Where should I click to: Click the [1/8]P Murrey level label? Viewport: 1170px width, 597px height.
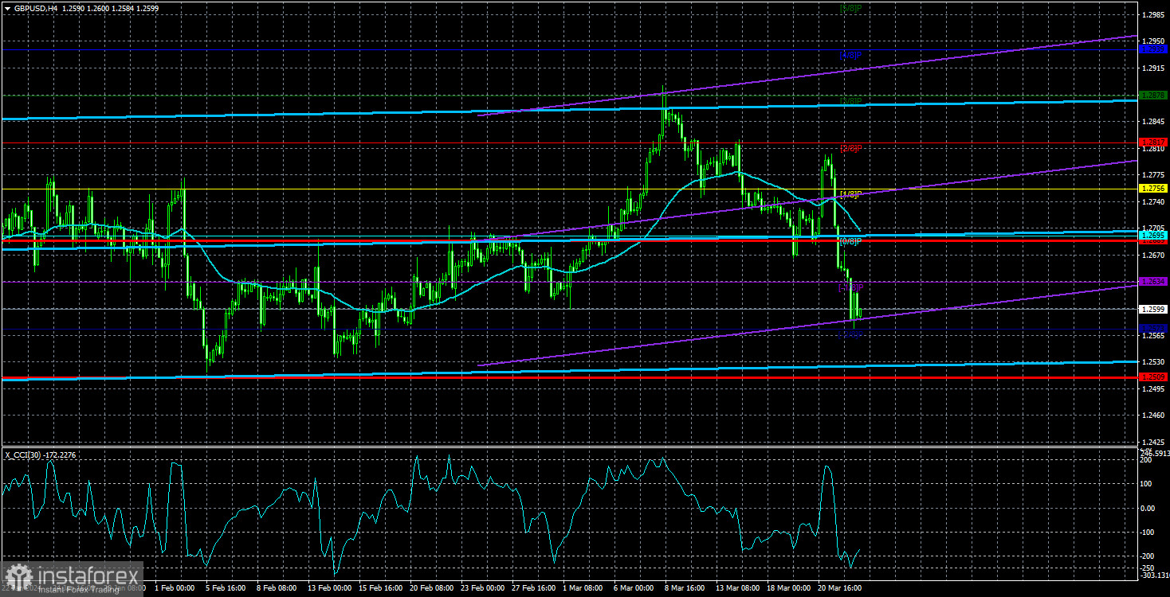tap(852, 194)
